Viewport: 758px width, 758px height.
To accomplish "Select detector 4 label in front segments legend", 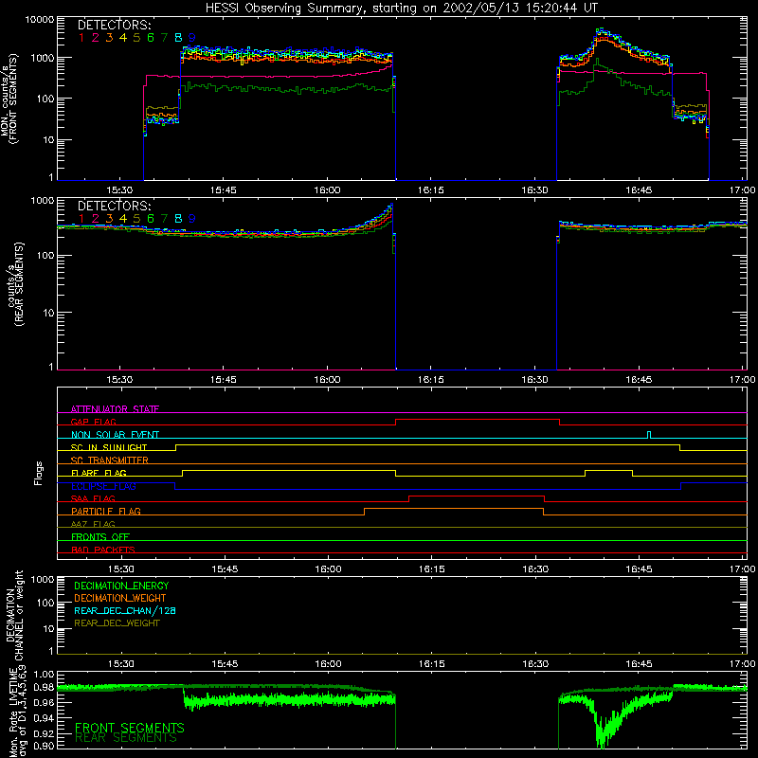I will pyautogui.click(x=123, y=38).
